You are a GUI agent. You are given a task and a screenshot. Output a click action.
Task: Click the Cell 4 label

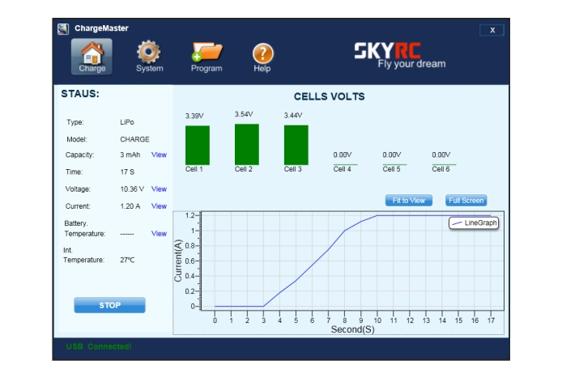tap(342, 169)
